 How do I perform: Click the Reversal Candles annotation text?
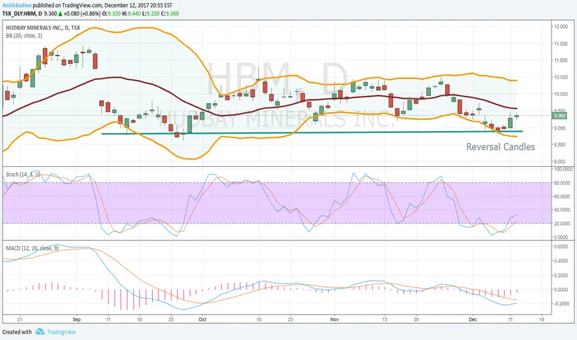point(500,147)
